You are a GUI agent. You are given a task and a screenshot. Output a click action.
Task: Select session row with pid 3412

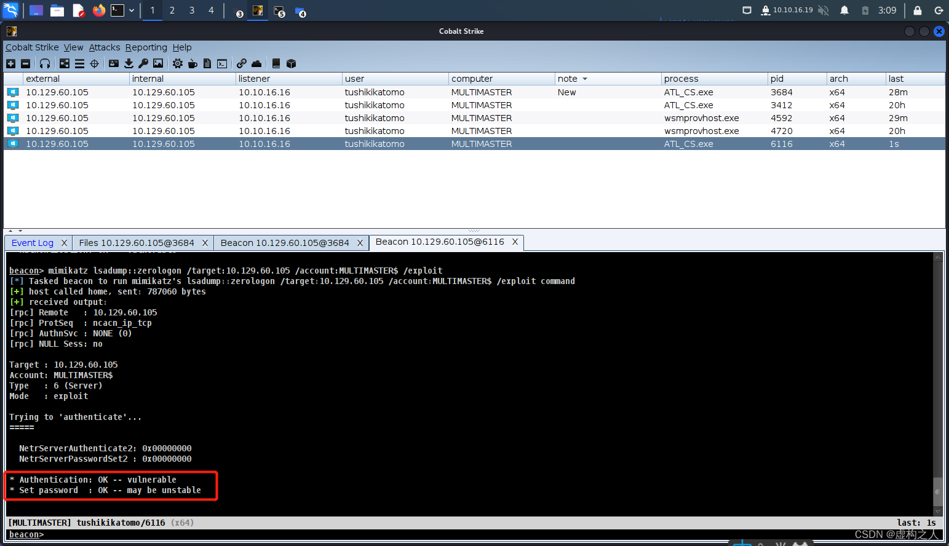click(x=474, y=105)
